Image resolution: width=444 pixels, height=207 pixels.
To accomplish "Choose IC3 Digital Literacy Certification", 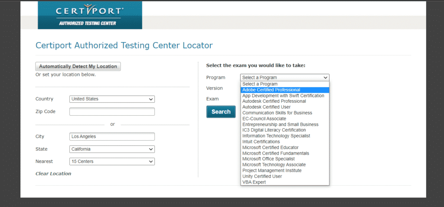I will pyautogui.click(x=274, y=130).
